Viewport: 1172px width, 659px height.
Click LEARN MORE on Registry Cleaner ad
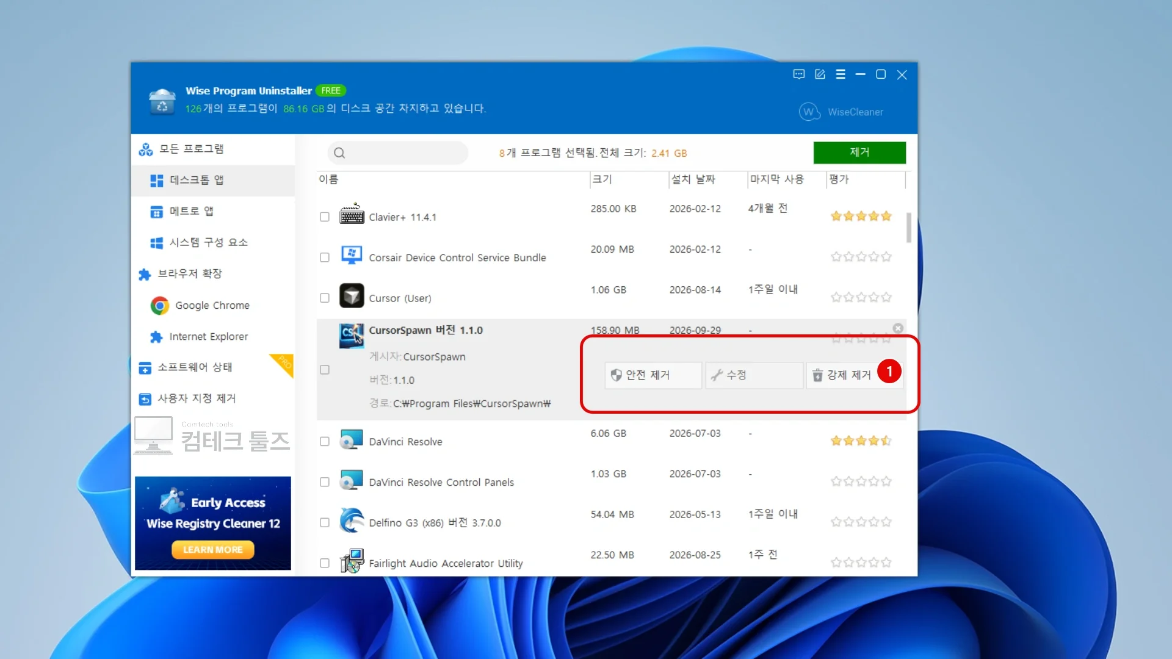tap(212, 550)
